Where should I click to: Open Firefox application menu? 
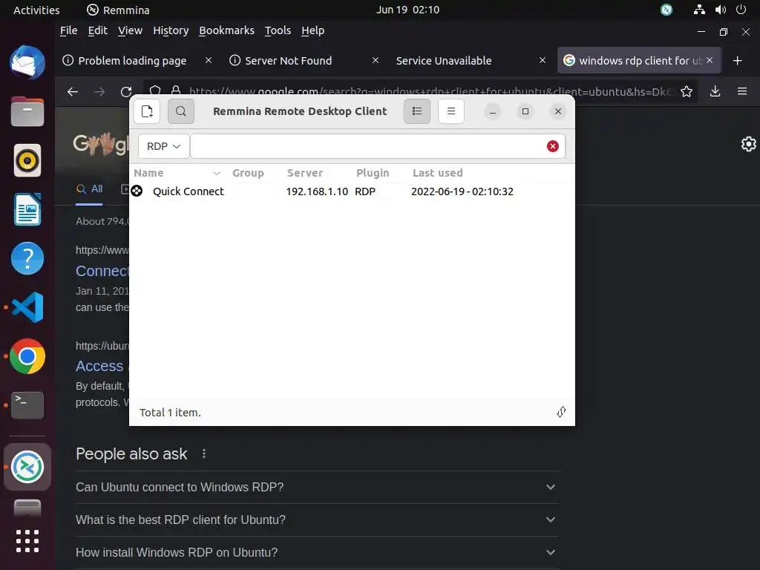pyautogui.click(x=742, y=91)
